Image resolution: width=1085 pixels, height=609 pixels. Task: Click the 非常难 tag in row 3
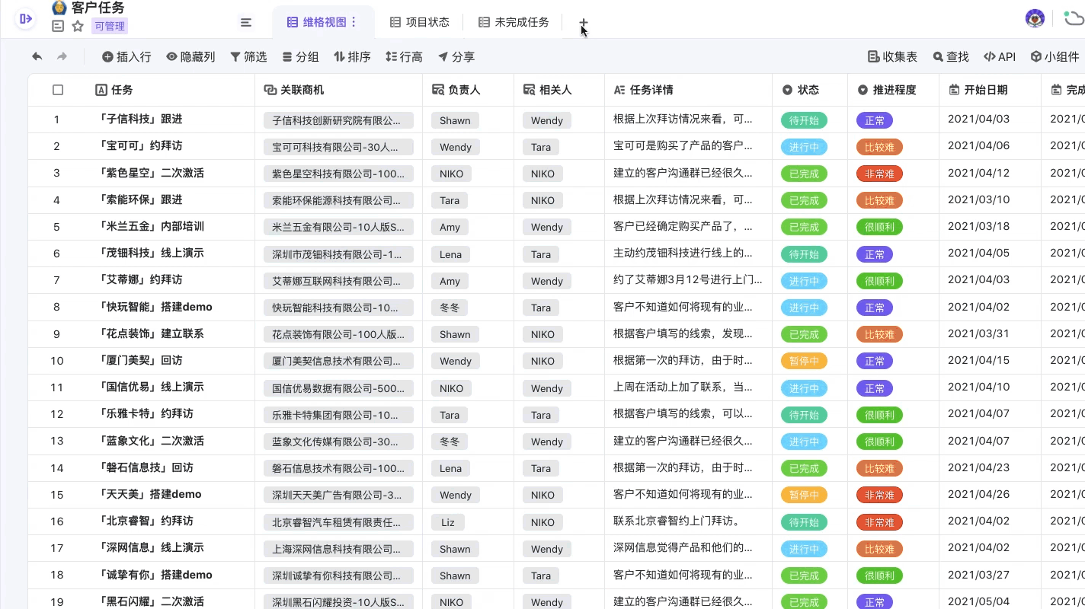879,174
